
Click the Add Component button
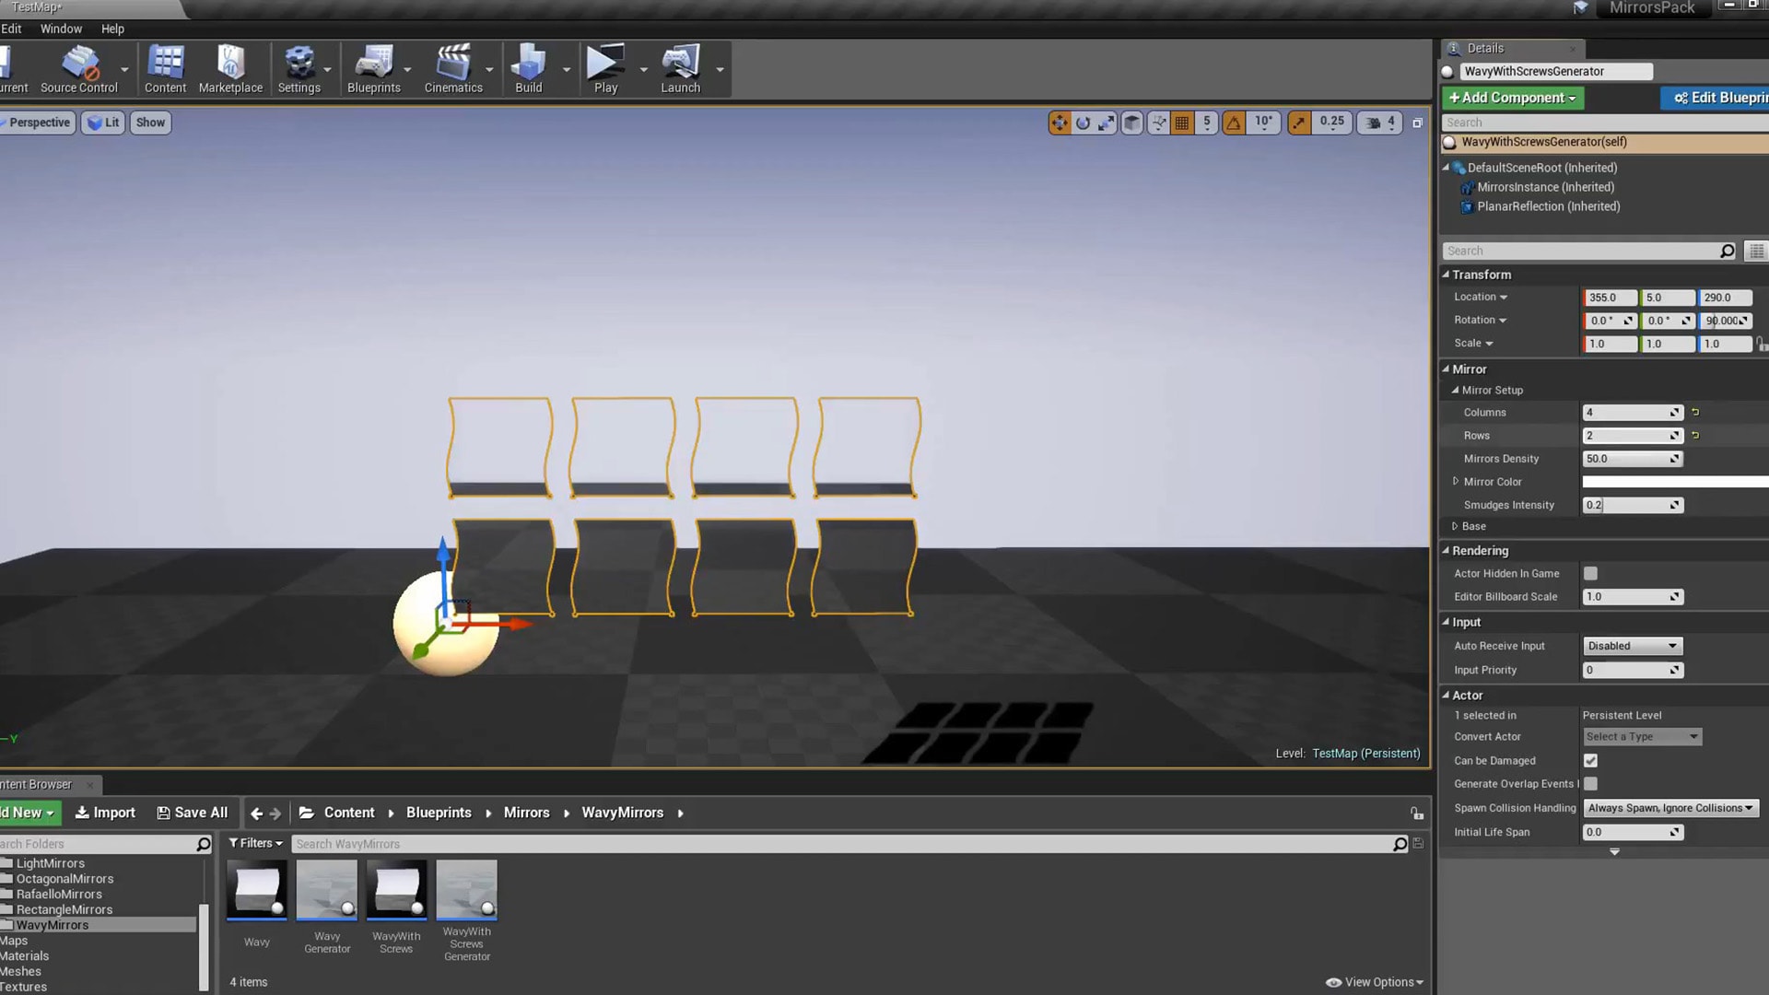1511,97
